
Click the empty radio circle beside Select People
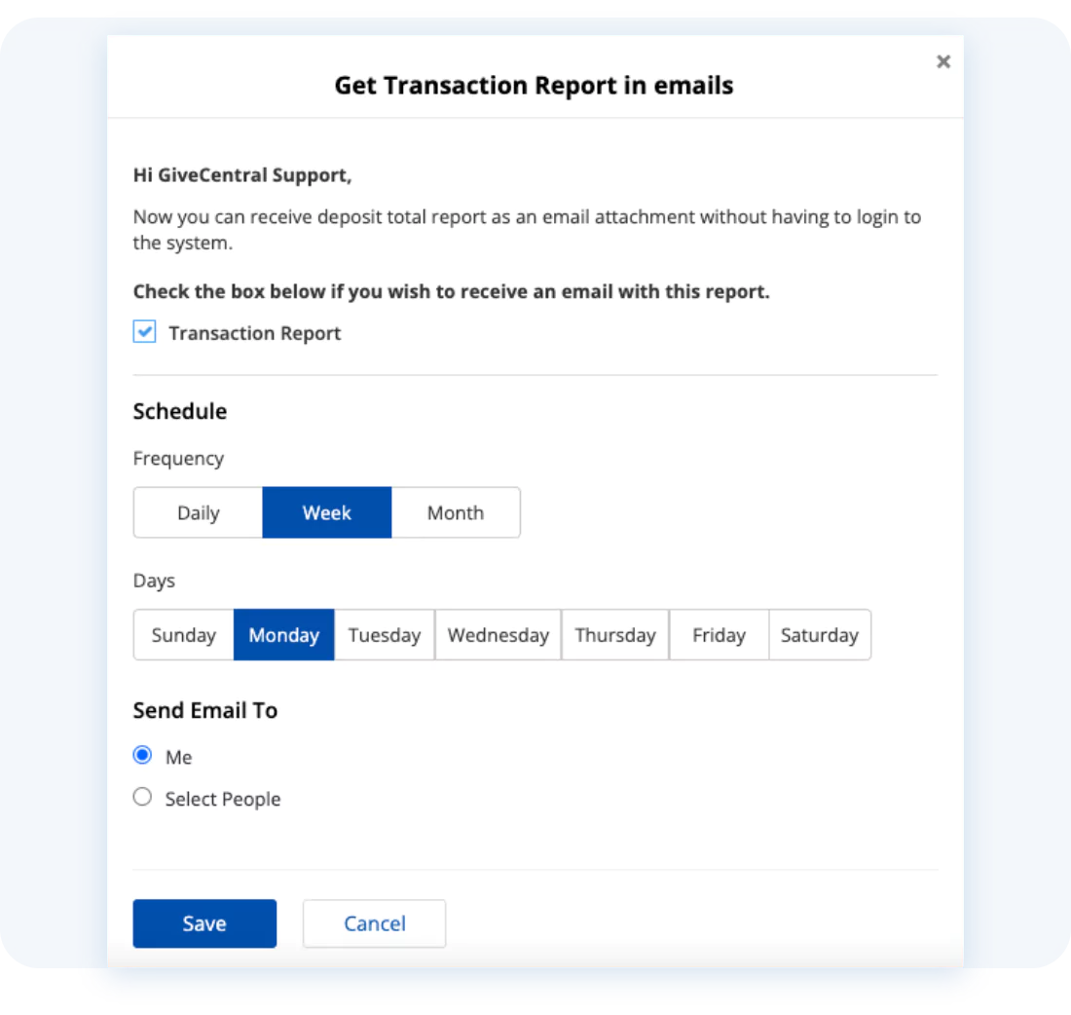click(x=142, y=796)
